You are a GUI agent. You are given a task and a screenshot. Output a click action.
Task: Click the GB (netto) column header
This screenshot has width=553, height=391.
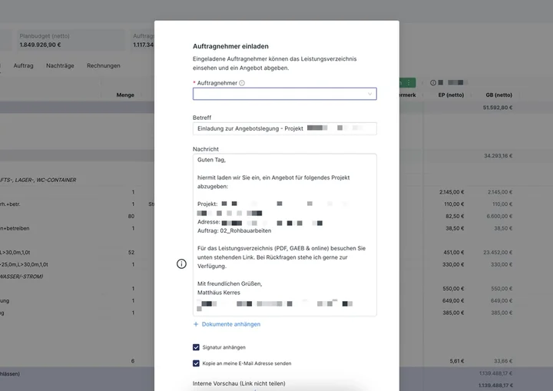click(498, 95)
